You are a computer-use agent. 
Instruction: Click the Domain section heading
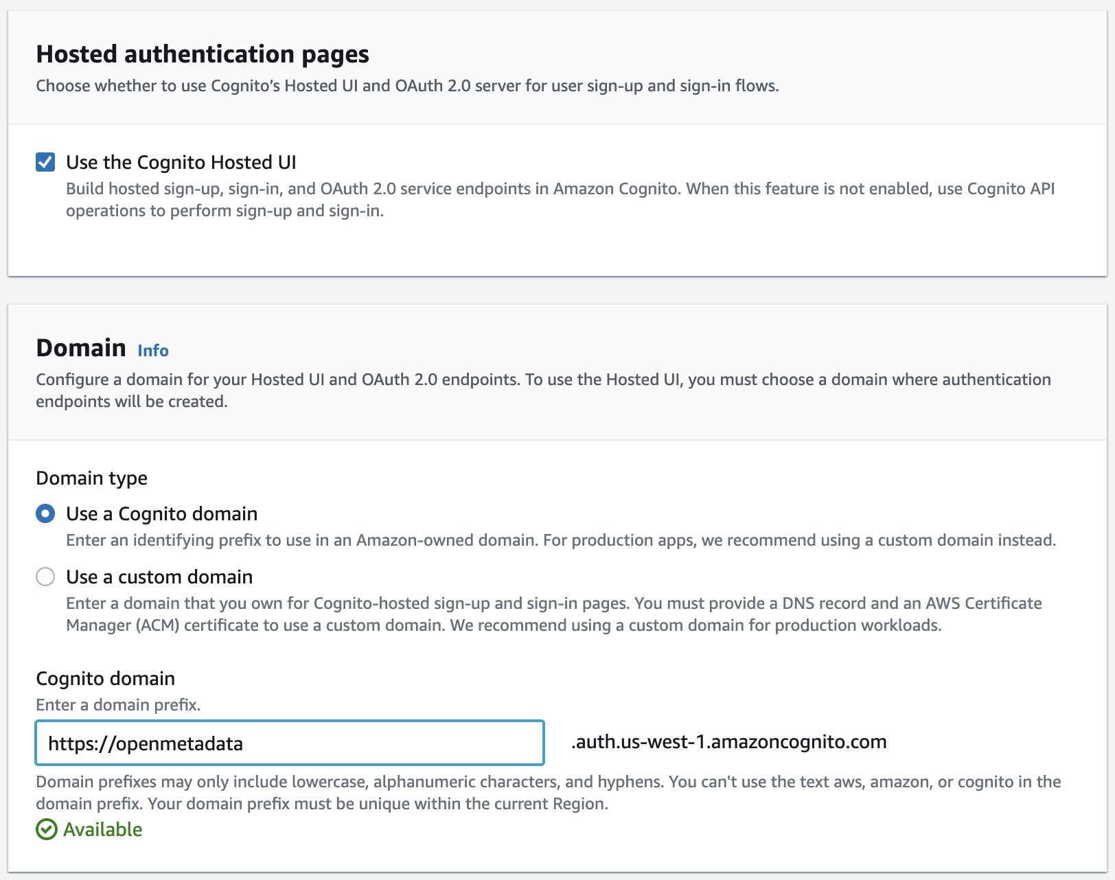pyautogui.click(x=80, y=347)
